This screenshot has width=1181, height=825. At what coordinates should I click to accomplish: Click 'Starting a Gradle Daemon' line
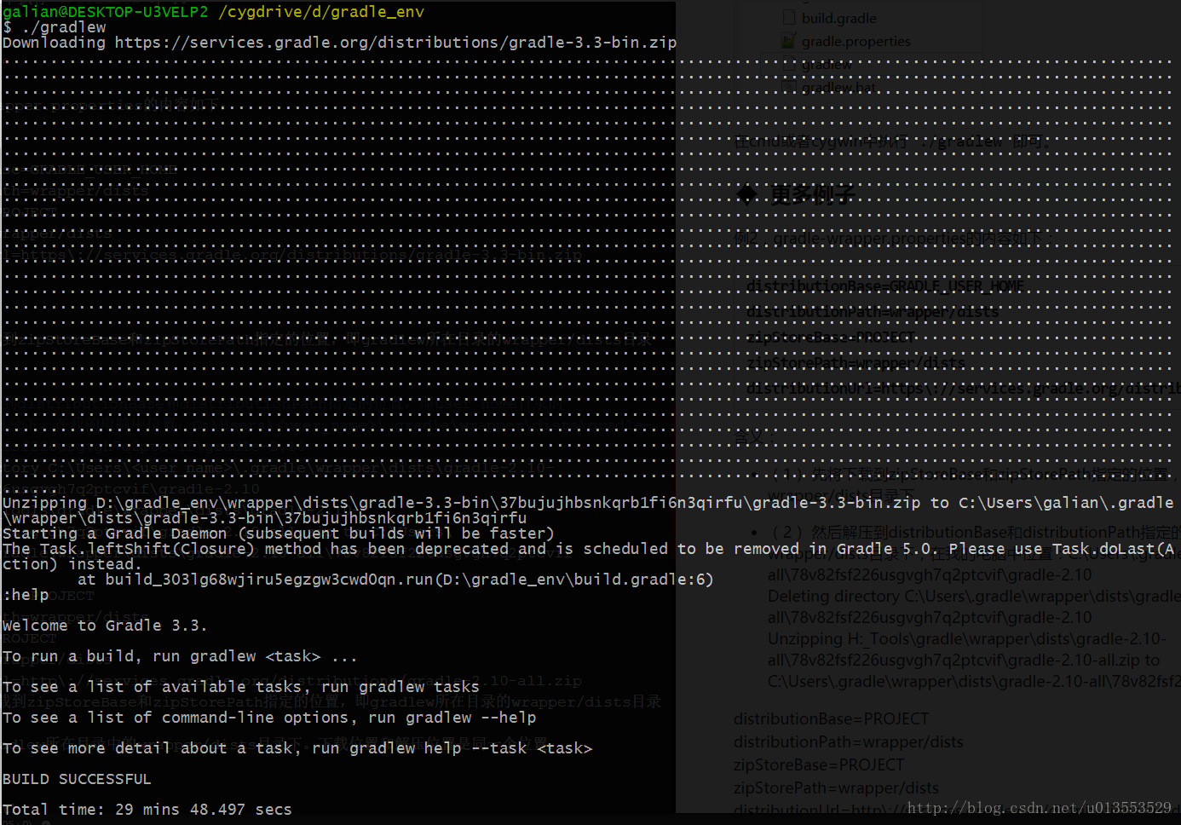click(279, 534)
